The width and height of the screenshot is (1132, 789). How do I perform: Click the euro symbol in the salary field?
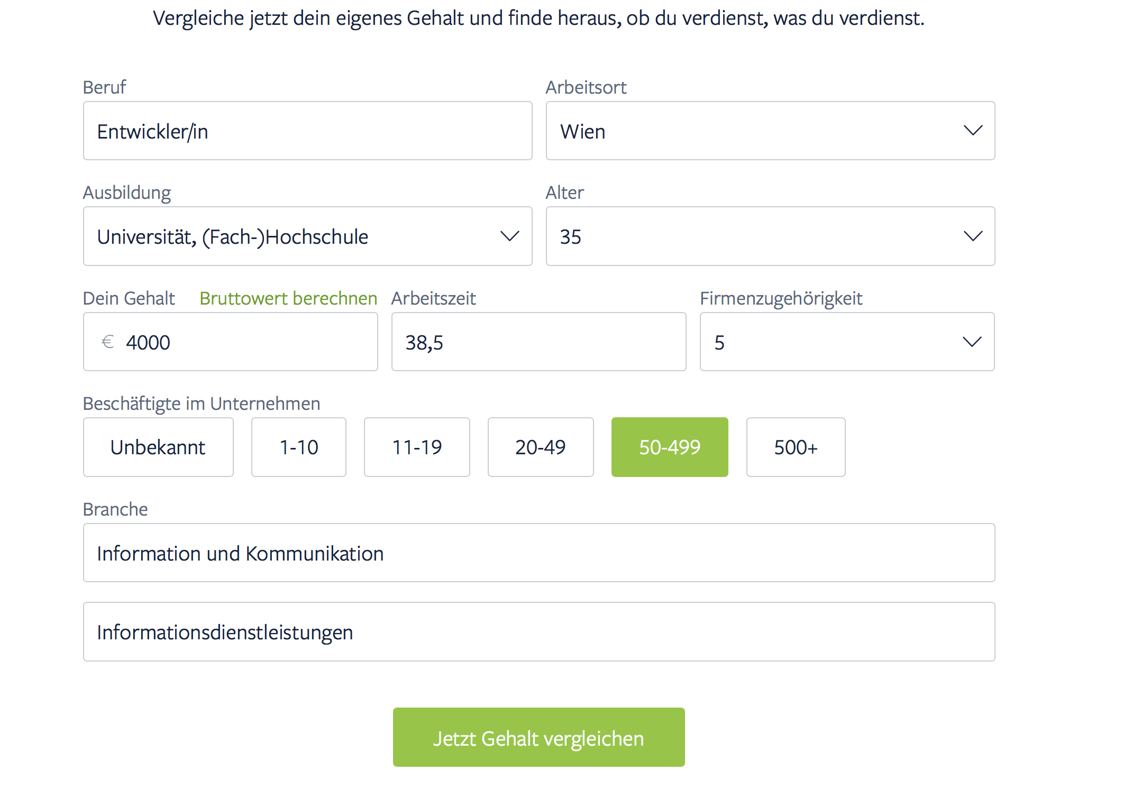(108, 342)
